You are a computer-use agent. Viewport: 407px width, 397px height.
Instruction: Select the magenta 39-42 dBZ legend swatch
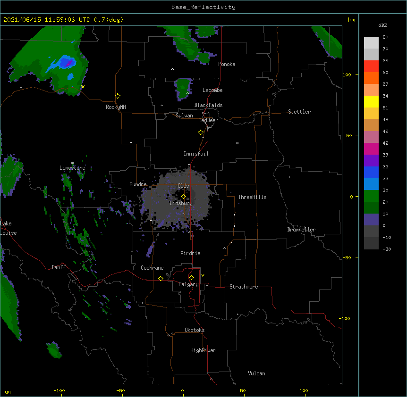pos(371,149)
